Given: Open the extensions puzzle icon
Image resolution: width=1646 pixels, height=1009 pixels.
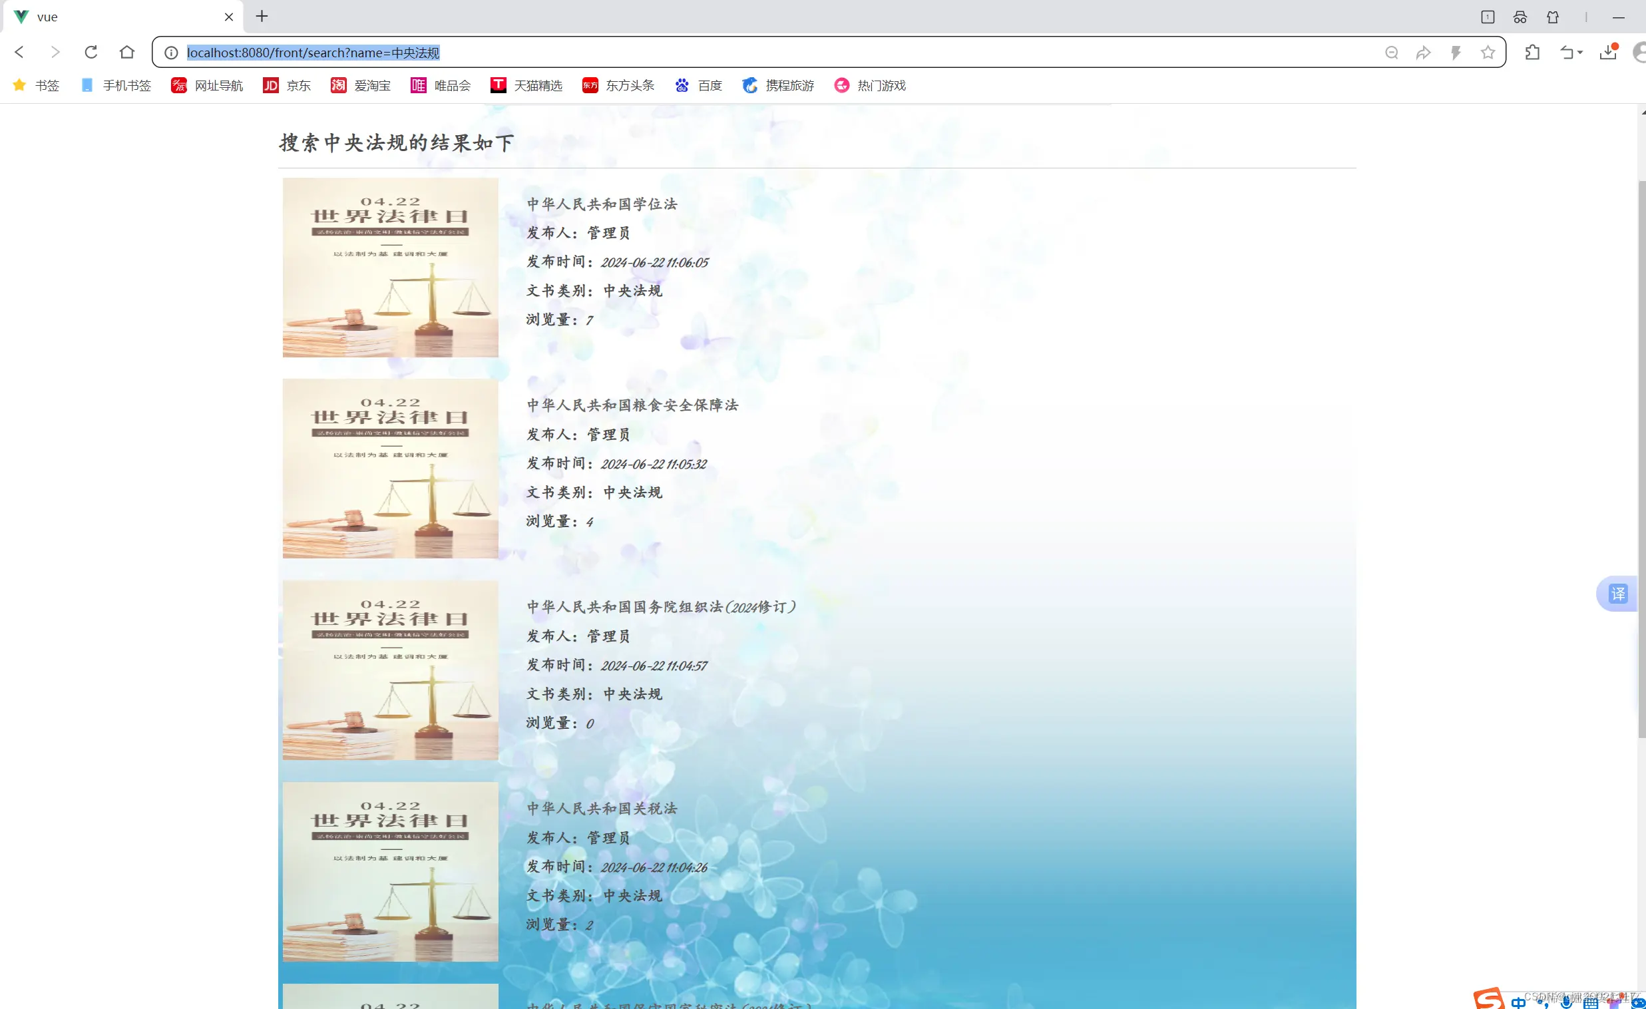Looking at the screenshot, I should (1532, 52).
